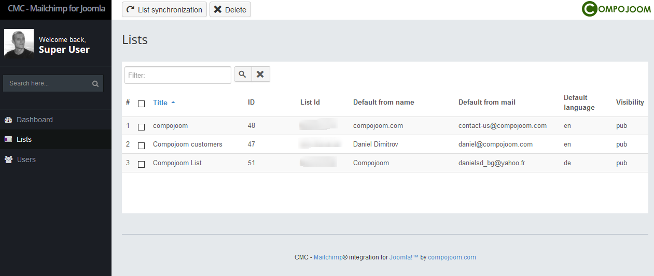Run List synchronization
Screen dimensions: 654x276
(x=164, y=10)
